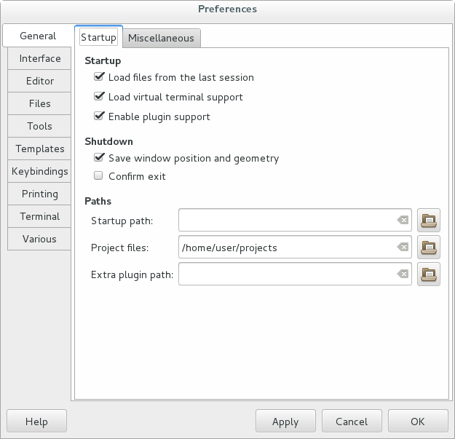Clear the Project files path text
The width and height of the screenshot is (455, 439).
pos(403,248)
